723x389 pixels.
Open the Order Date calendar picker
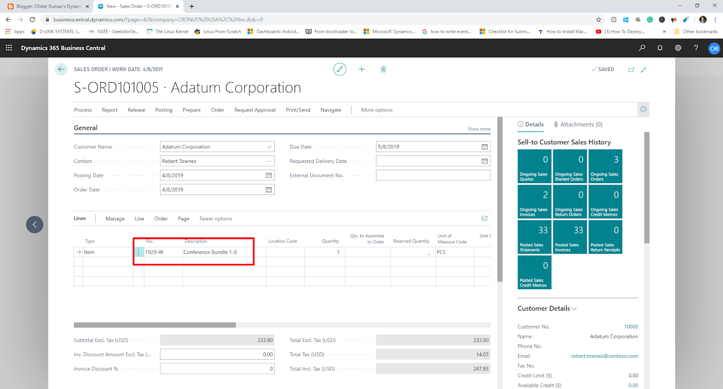pos(269,190)
